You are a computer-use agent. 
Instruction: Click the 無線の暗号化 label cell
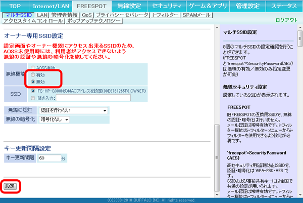(x=20, y=119)
